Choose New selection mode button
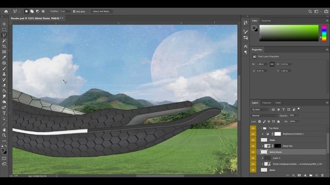Viewport: 330px width, 185px height. point(26,11)
